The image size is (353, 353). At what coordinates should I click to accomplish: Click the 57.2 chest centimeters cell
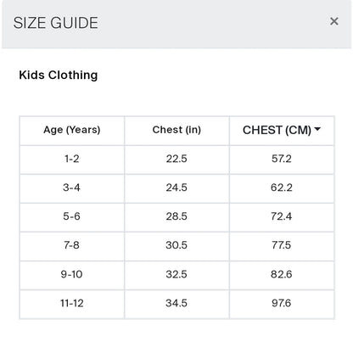[282, 159]
